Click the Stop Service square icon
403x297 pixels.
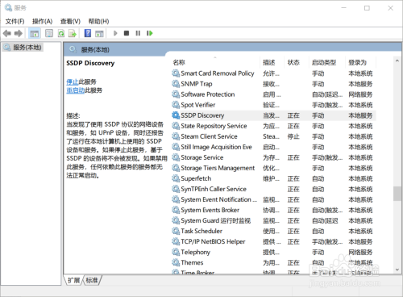click(127, 33)
